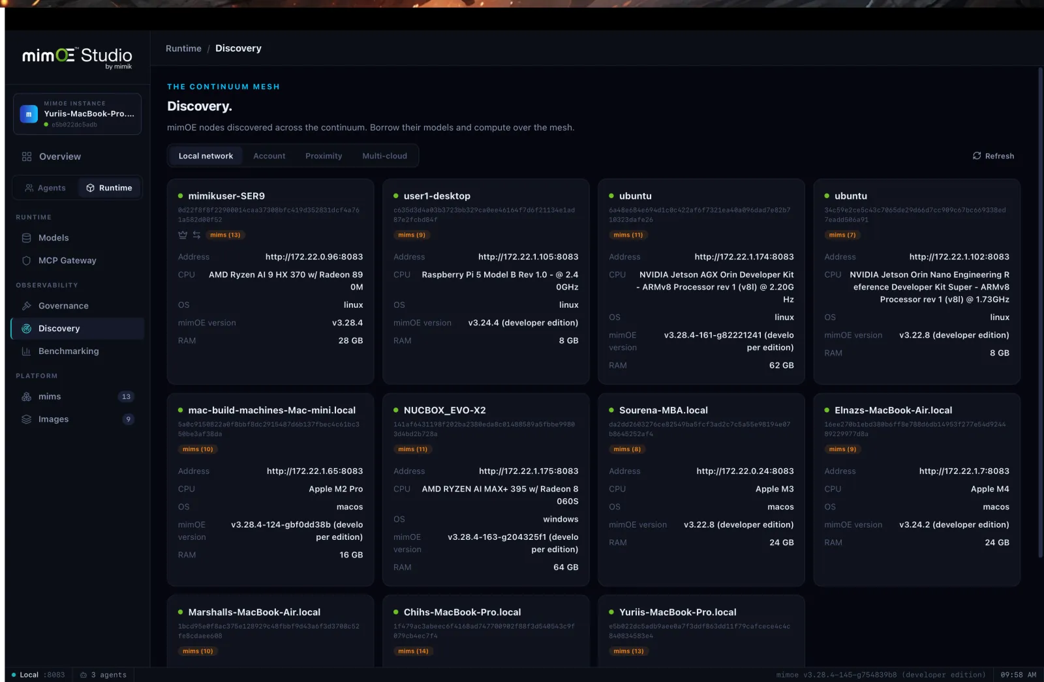This screenshot has height=682, width=1044.
Task: Click the Runtime cube icon
Action: pyautogui.click(x=91, y=188)
